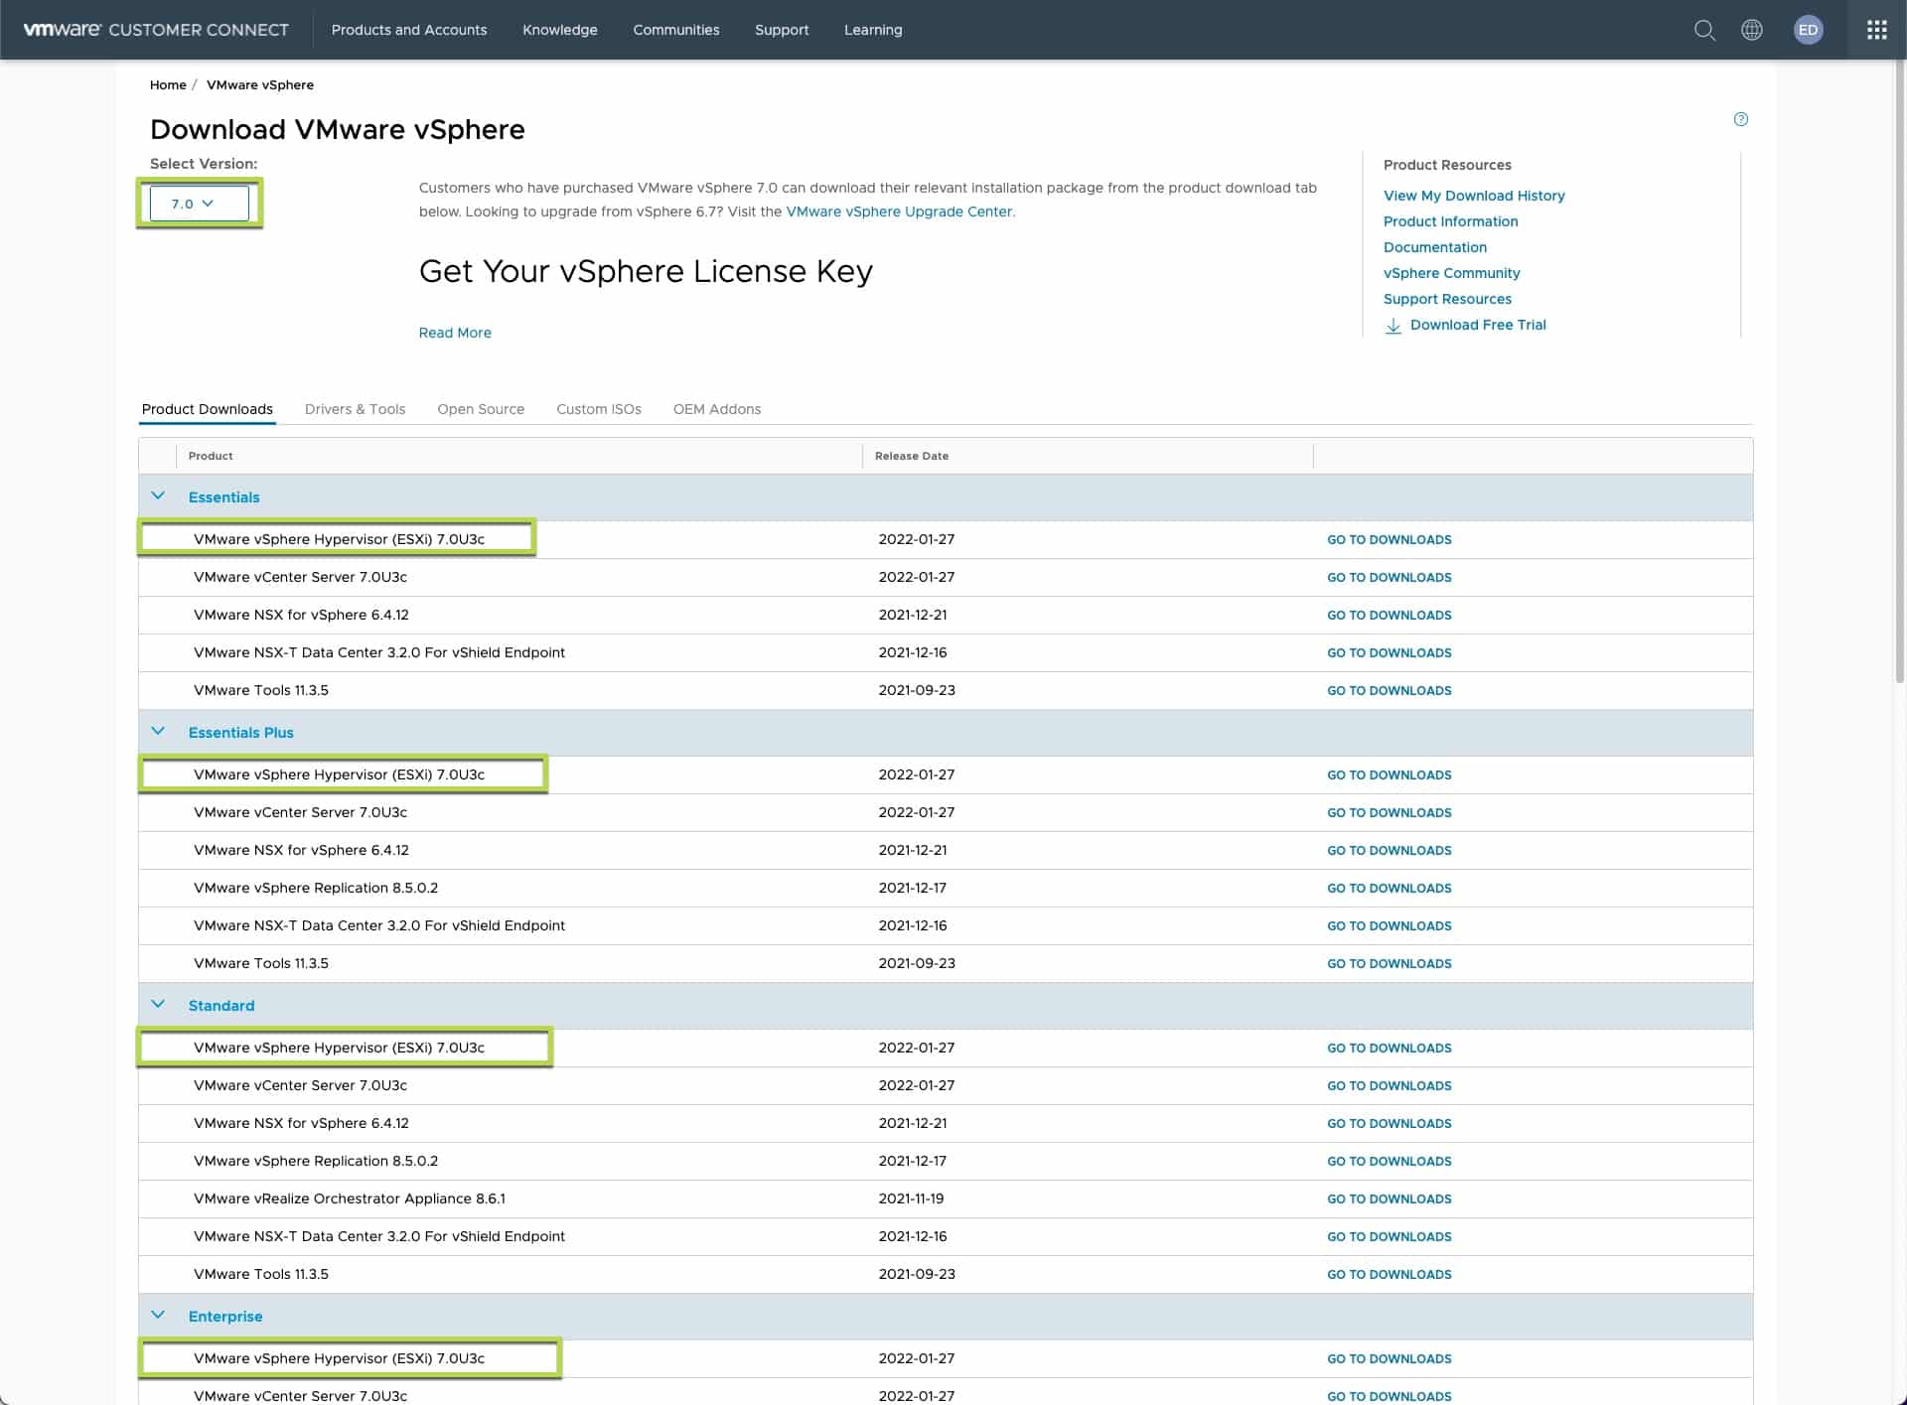Switch to OEM Addons tab
This screenshot has height=1405, width=1907.
tap(717, 409)
